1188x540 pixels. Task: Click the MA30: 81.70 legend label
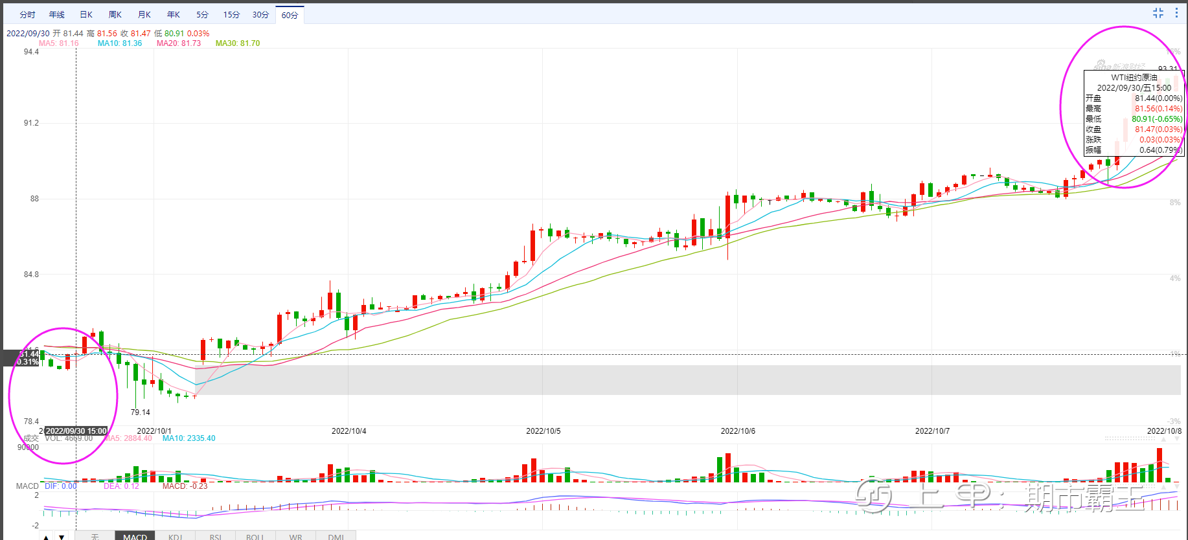point(238,43)
